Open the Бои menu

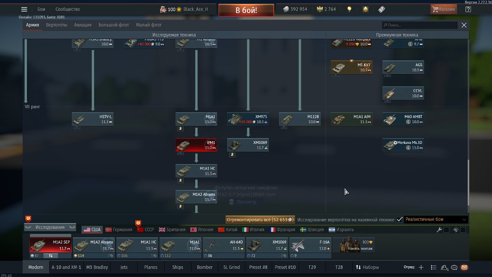pos(41,9)
